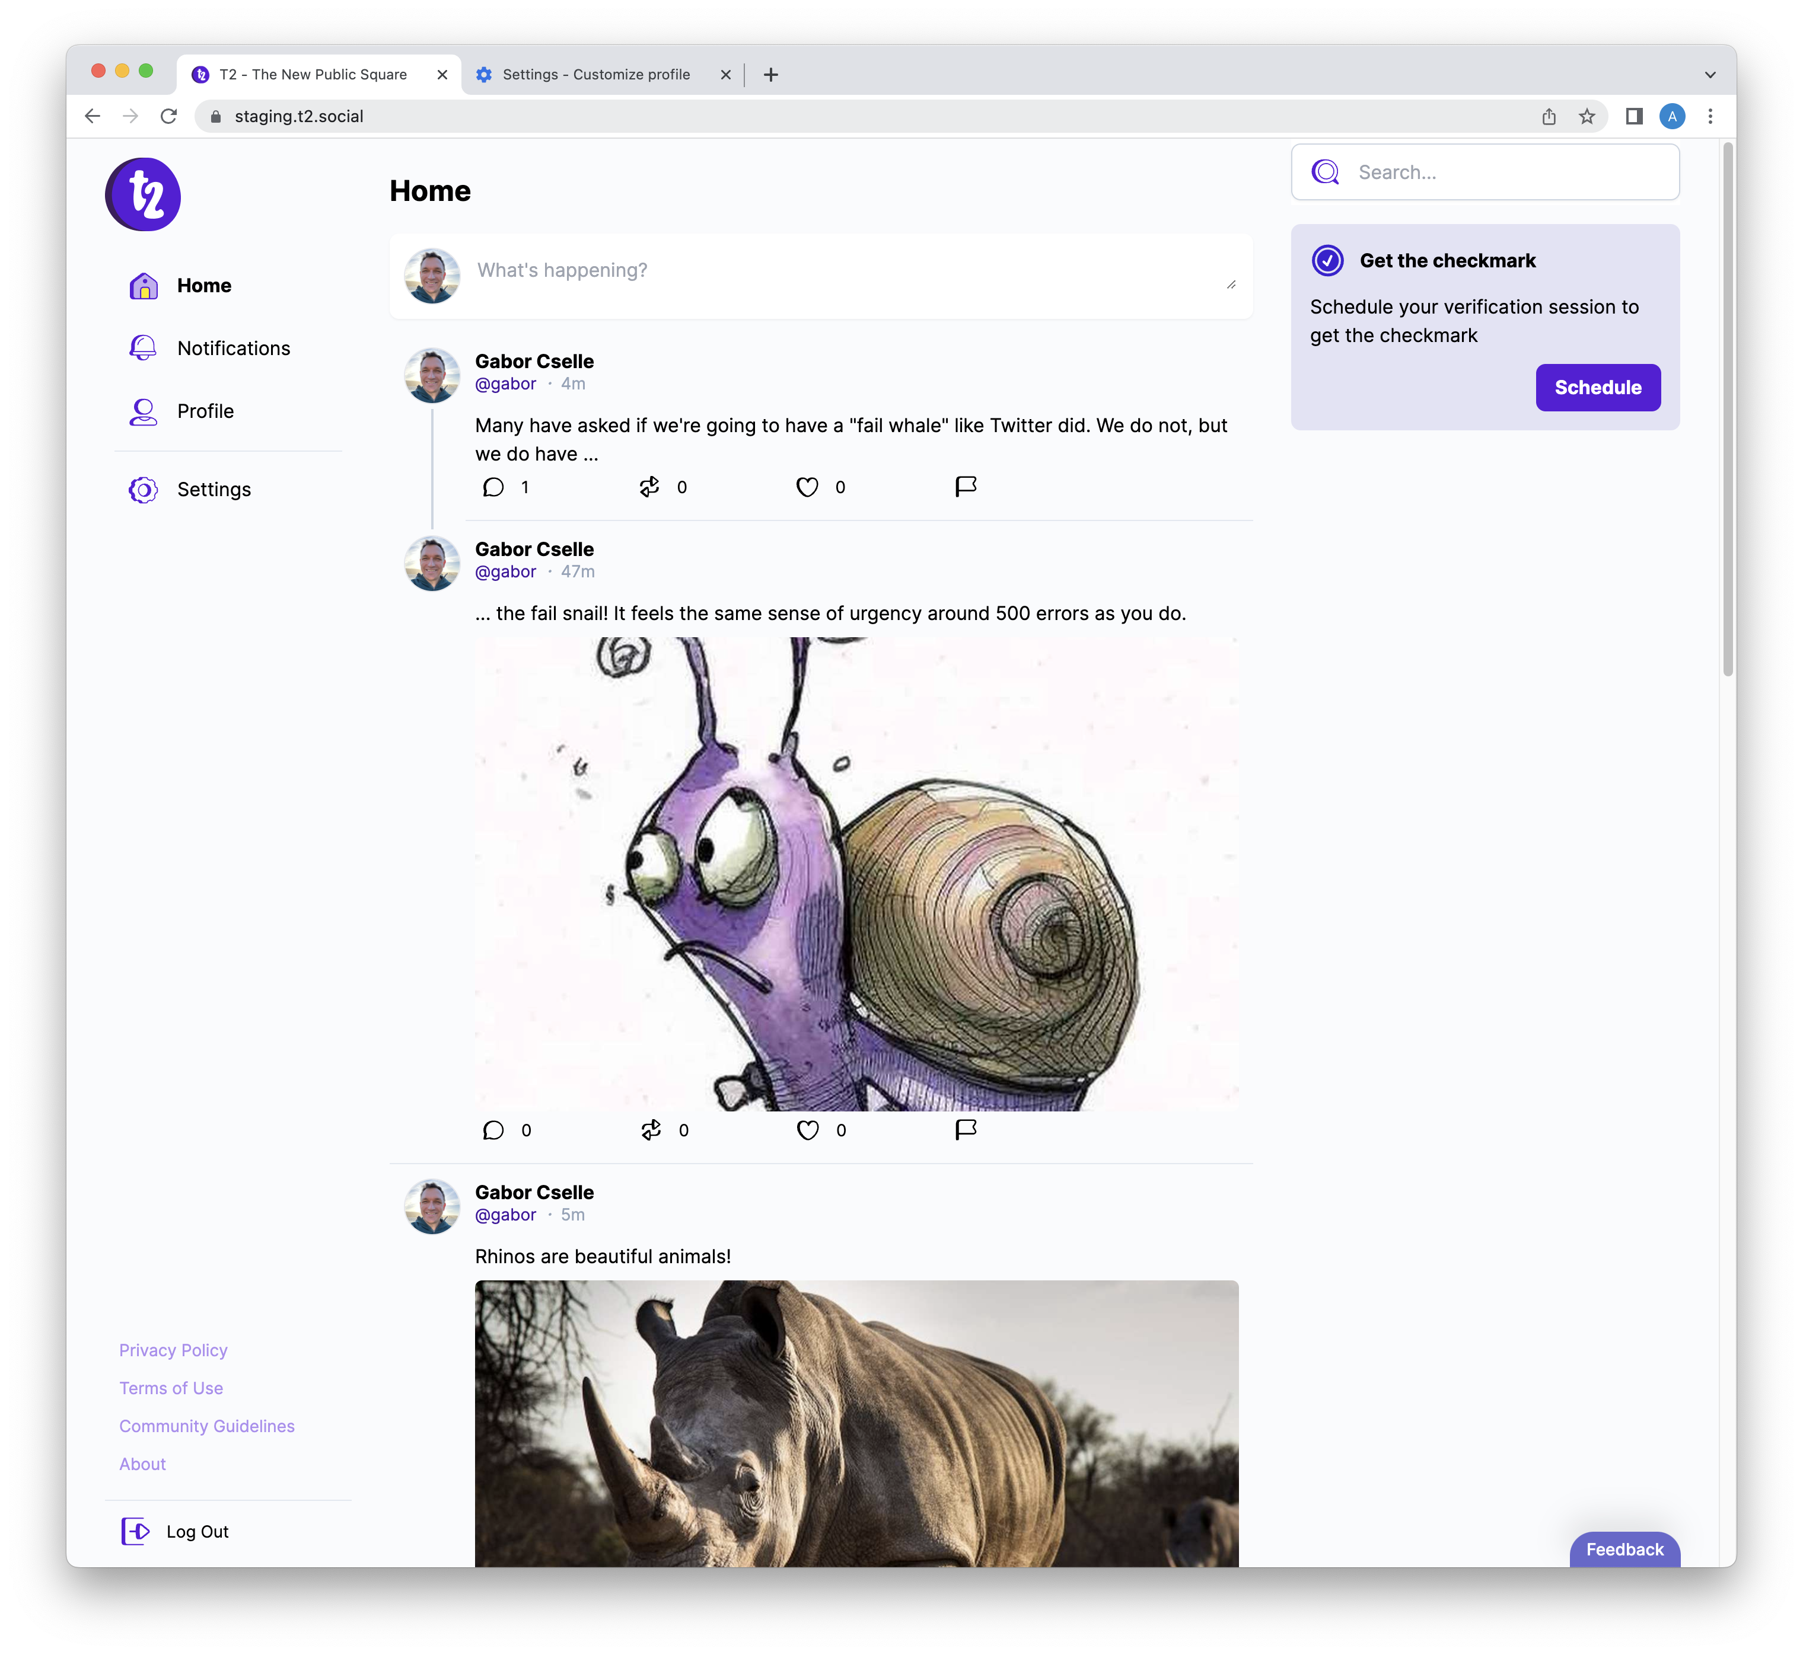Click the Settings gear icon
1803x1655 pixels.
[x=143, y=488]
